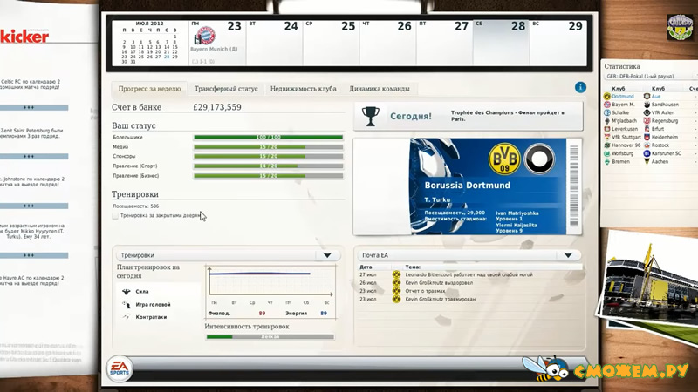Click Dortmund crest in Статистика table
Screen dimensions: 698x392
pos(606,96)
